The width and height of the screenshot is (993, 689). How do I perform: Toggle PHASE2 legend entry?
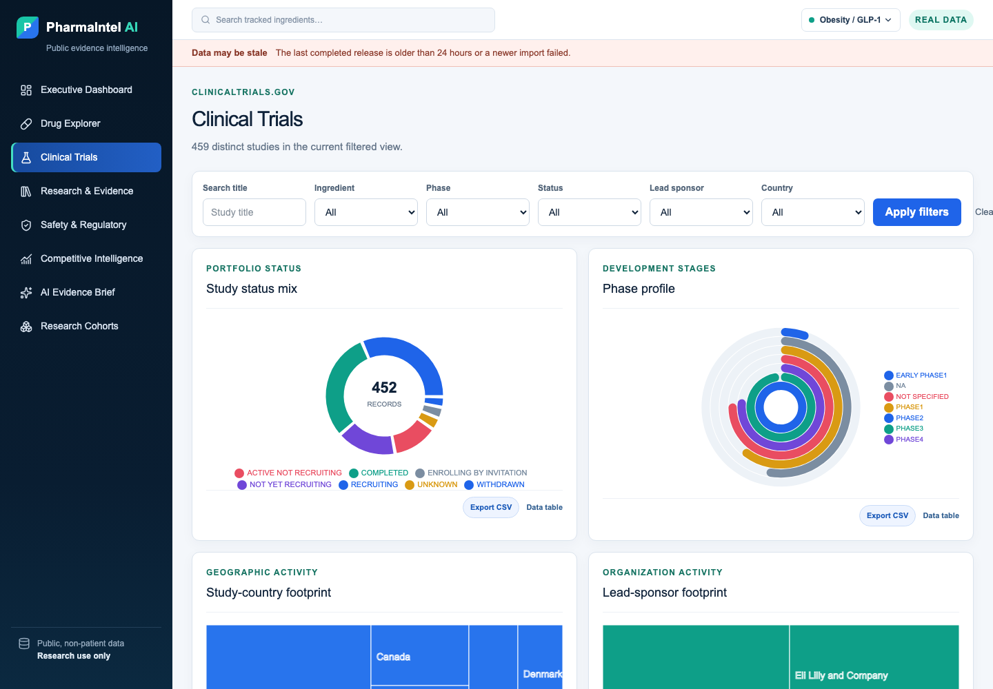point(903,418)
